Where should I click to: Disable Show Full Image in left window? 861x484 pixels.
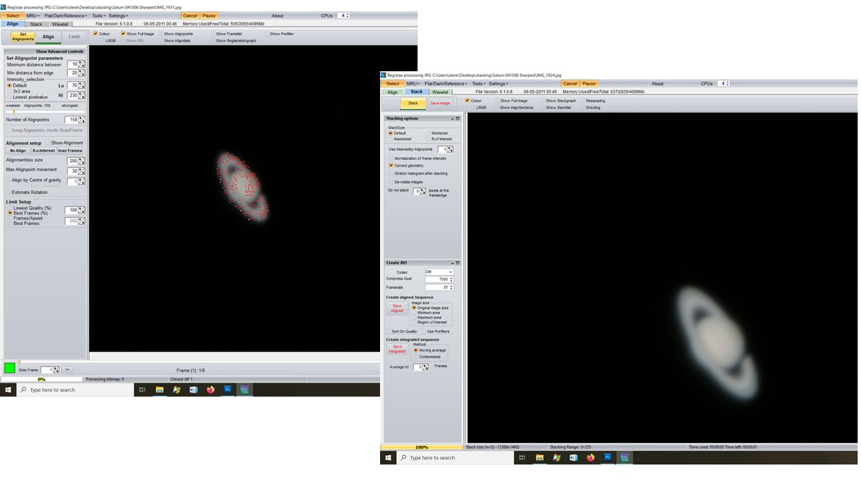pyautogui.click(x=123, y=34)
